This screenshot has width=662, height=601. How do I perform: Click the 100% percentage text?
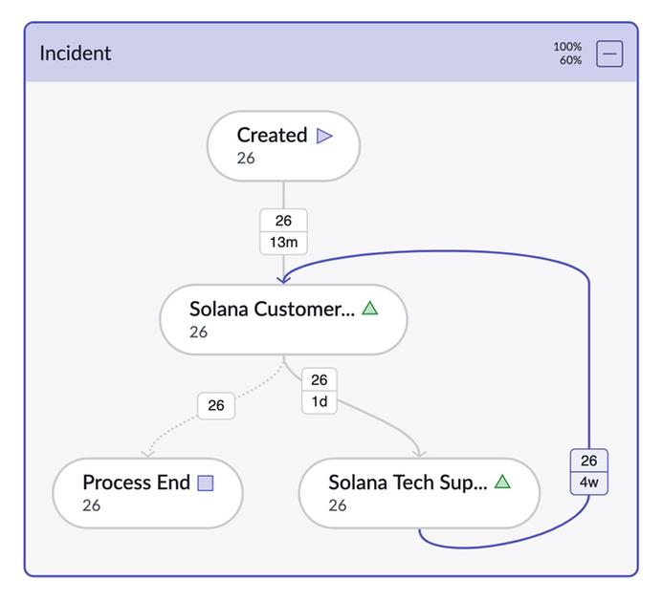567,47
